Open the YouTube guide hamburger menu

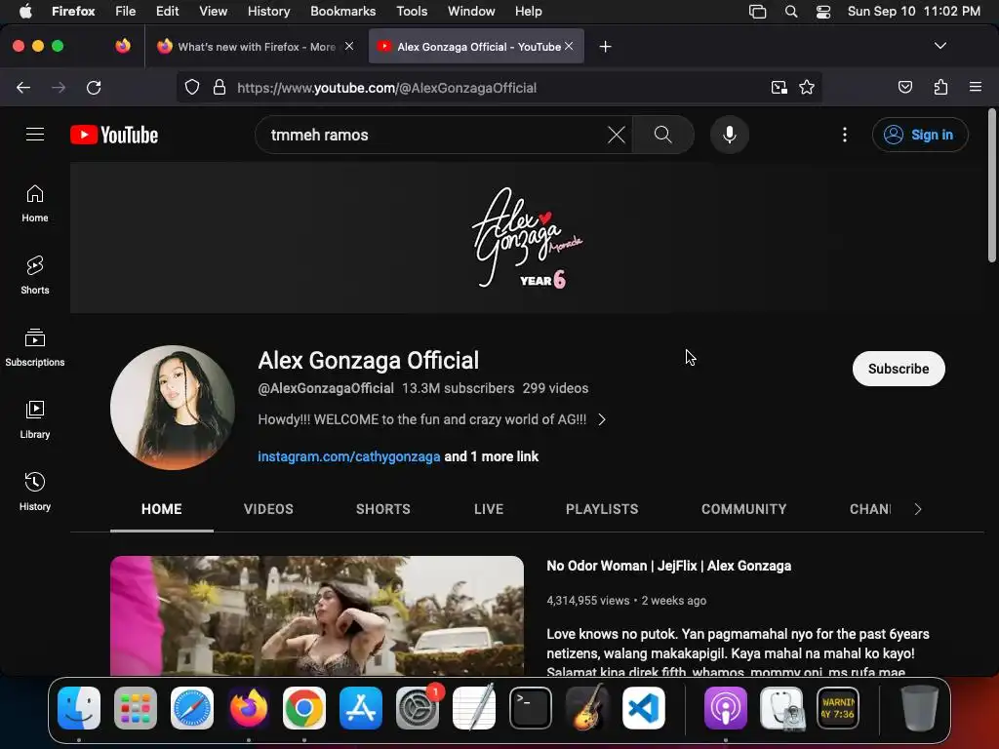pos(35,135)
